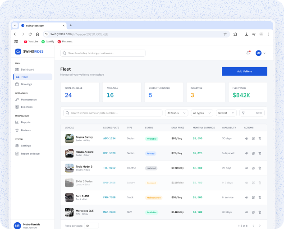Delete the Honda Accord row
Screen dimensions: 284x229
[260, 153]
